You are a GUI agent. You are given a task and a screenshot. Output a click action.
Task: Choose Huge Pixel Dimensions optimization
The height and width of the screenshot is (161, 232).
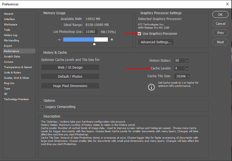70,86
